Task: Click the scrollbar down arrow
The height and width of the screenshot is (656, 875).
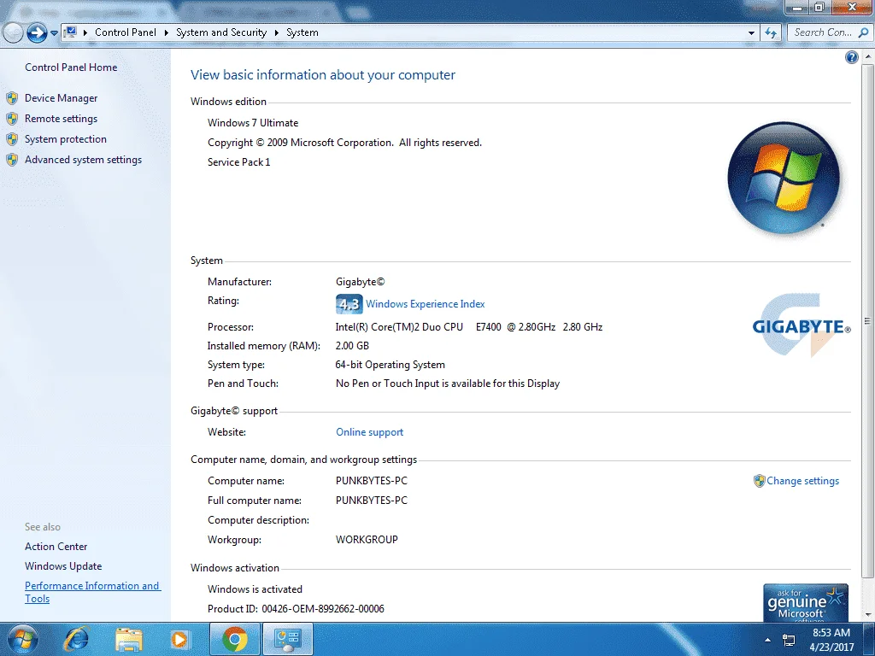Action: (x=867, y=615)
